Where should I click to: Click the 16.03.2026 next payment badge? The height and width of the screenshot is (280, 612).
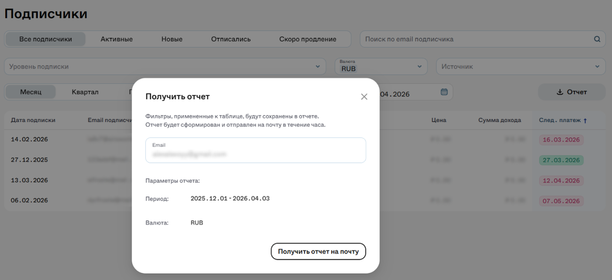[x=562, y=139]
